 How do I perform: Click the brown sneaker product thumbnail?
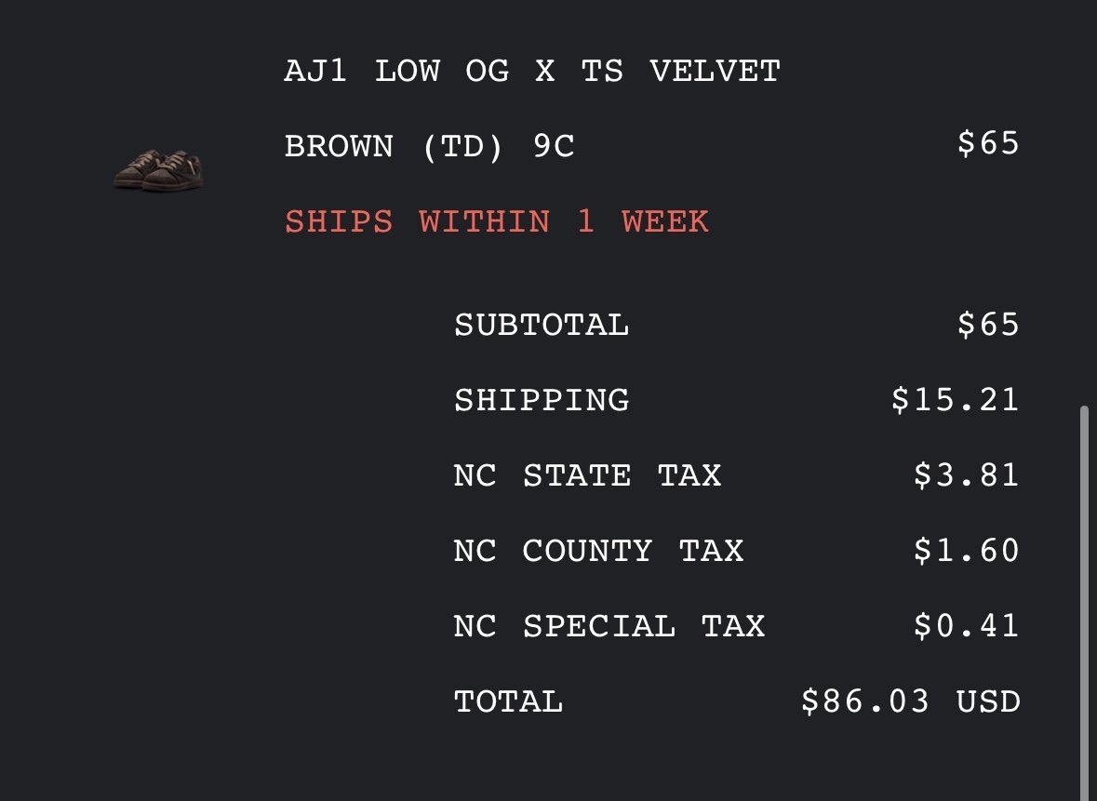(x=159, y=169)
